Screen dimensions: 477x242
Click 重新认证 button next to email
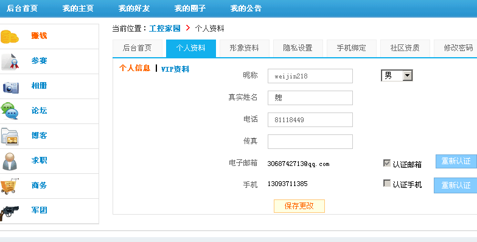pos(456,161)
